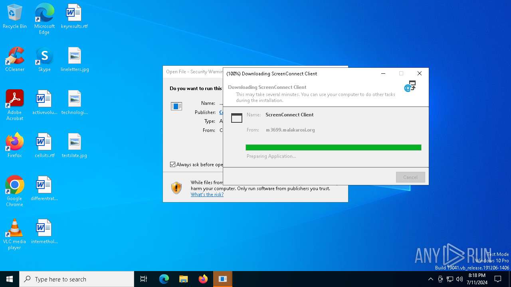Launch Google Chrome from the desktop
The width and height of the screenshot is (511, 287).
15,191
